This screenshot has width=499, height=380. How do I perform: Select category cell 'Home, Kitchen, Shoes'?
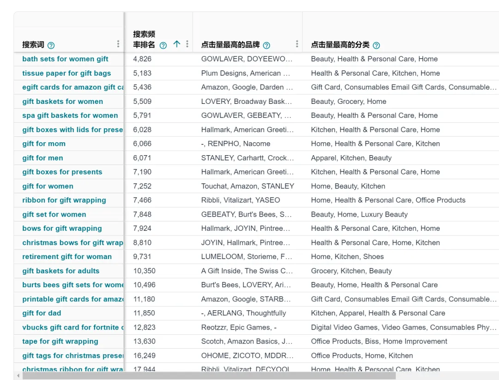(347, 257)
